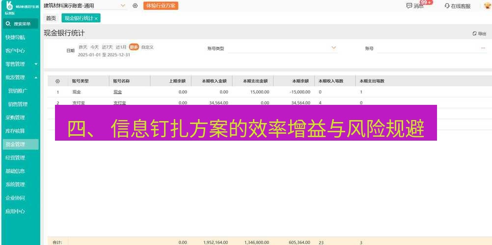Click the 支付宝 account name link
Screen dimensions: 492x245
coord(119,103)
